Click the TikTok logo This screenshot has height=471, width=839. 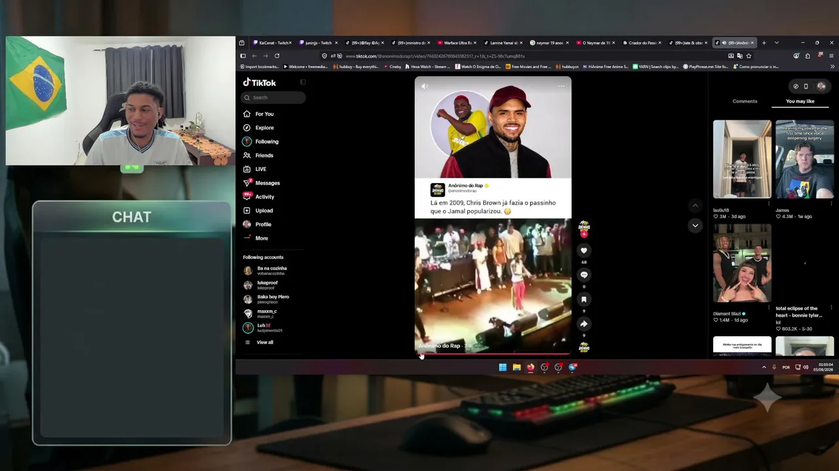pos(260,82)
